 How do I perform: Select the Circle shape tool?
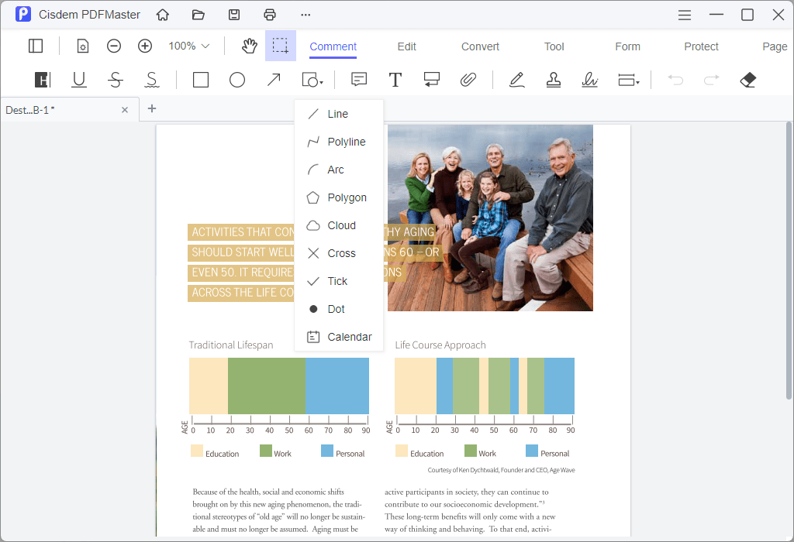237,80
